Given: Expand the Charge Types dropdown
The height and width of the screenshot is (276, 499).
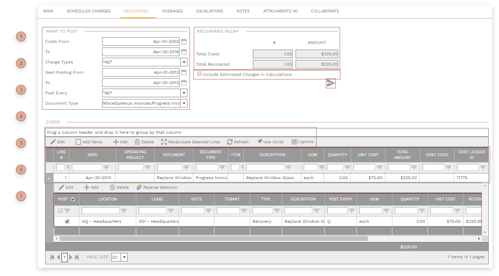Looking at the screenshot, I should (x=184, y=62).
